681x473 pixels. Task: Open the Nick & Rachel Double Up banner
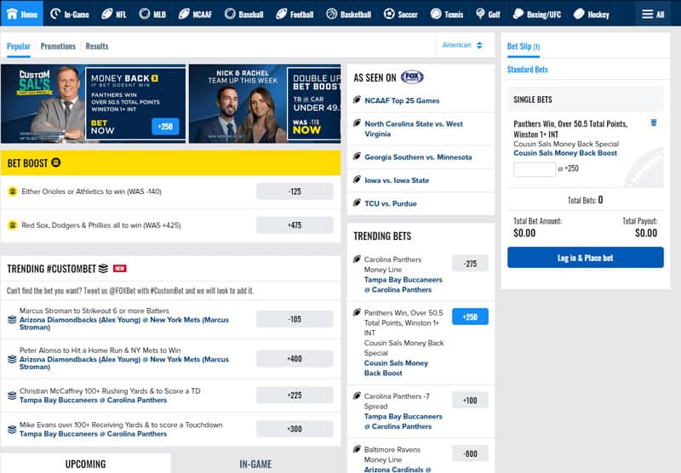pyautogui.click(x=265, y=104)
